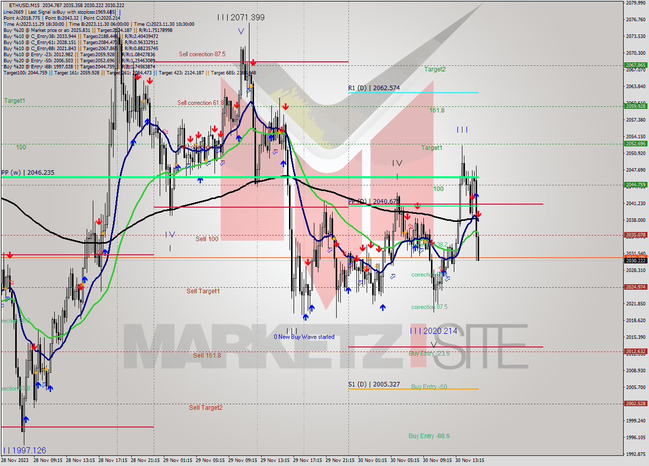Select the 2044.759 price tag on axis
This screenshot has width=649, height=466.
(x=636, y=184)
